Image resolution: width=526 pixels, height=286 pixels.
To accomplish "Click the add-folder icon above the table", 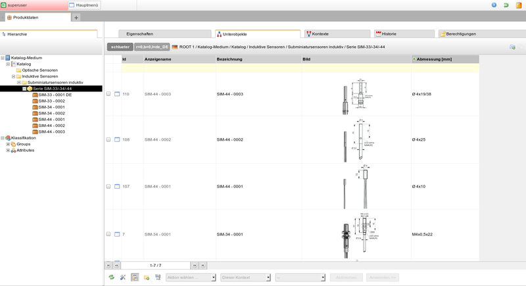I will click(x=512, y=47).
